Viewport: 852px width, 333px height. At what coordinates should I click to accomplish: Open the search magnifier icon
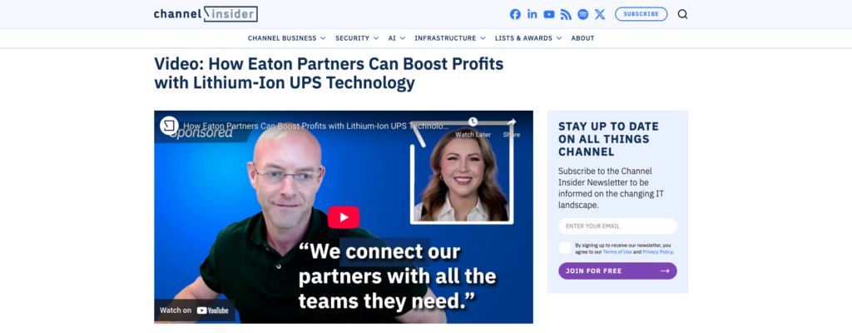click(682, 14)
